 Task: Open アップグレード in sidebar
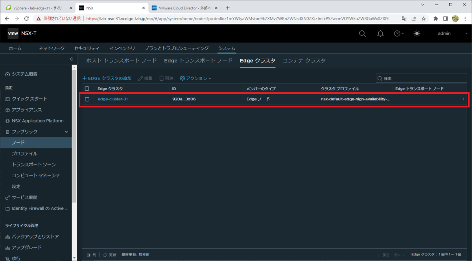(26, 248)
